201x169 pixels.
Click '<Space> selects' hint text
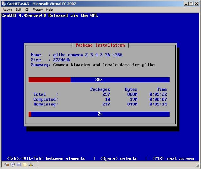coord(119,159)
